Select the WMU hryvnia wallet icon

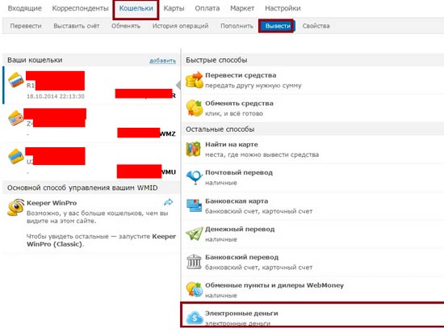coord(16,156)
